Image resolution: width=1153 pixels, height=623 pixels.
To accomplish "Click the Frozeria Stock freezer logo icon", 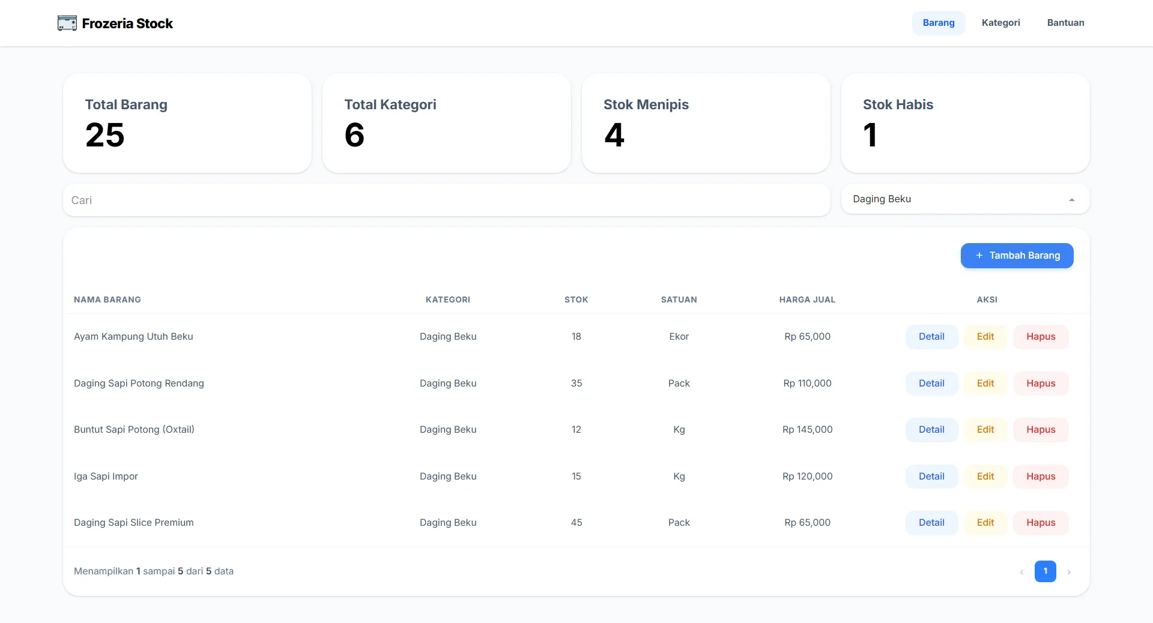I will pyautogui.click(x=67, y=23).
